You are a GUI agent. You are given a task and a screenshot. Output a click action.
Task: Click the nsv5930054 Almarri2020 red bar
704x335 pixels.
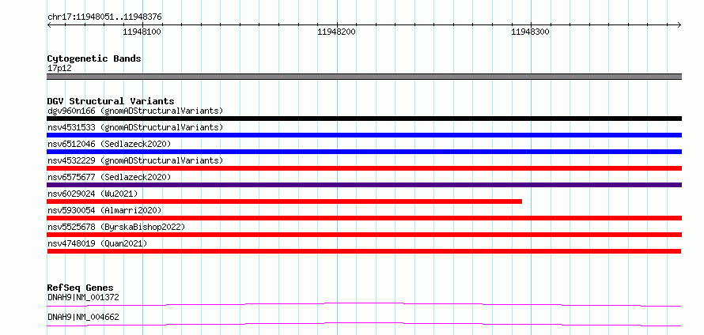tap(364, 218)
